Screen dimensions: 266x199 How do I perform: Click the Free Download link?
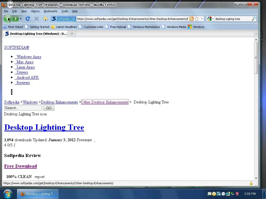tap(21, 166)
